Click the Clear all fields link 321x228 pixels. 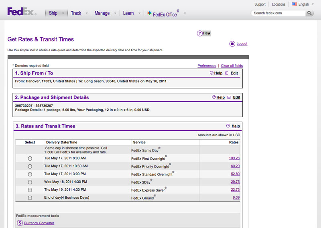click(232, 66)
